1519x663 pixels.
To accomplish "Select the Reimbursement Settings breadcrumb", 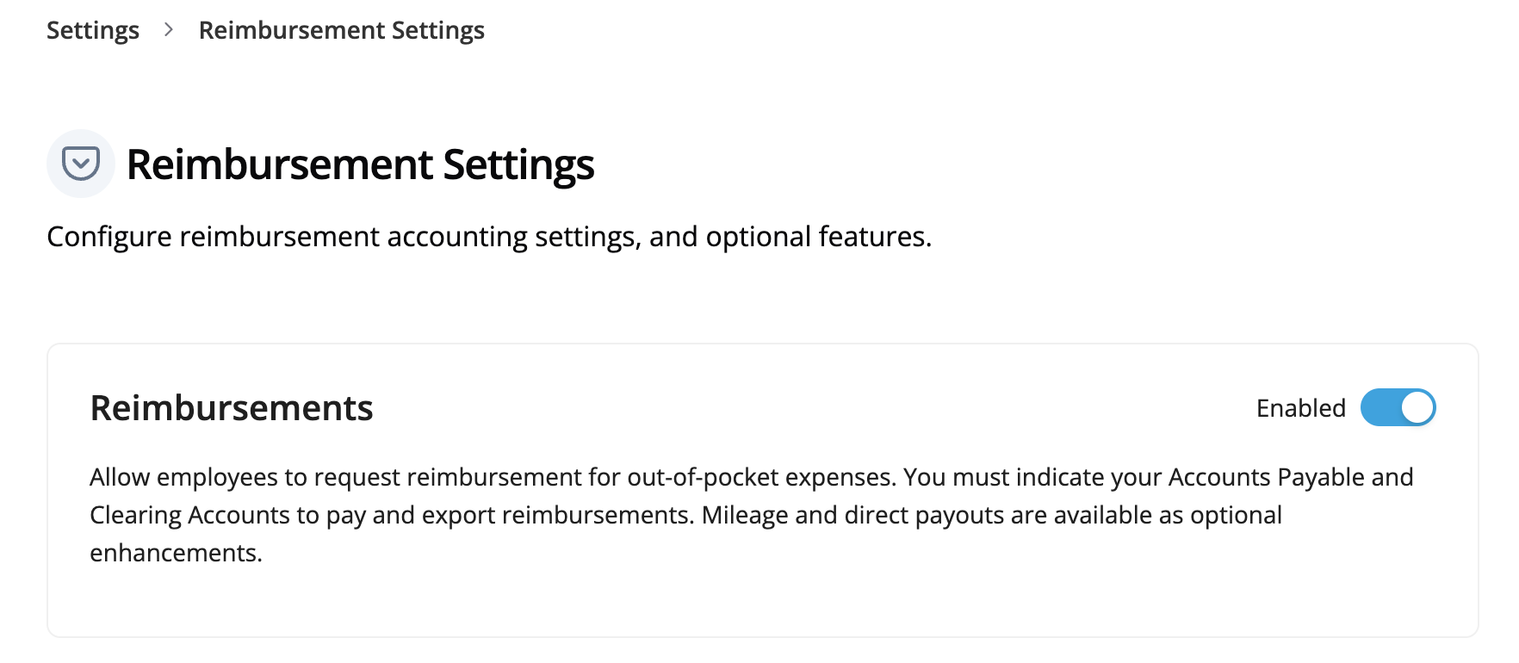I will pyautogui.click(x=341, y=30).
